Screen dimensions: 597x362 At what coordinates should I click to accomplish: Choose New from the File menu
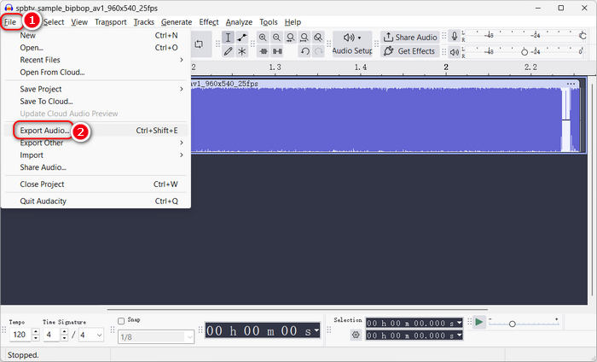(96, 35)
